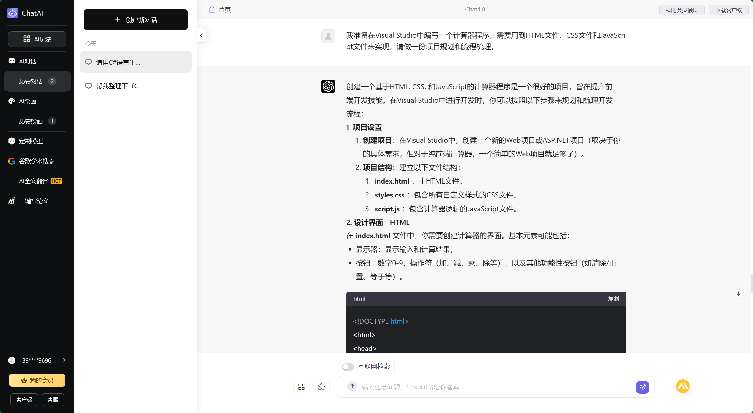Click the plus icon in 创建新对话
753x413 pixels.
(x=117, y=20)
